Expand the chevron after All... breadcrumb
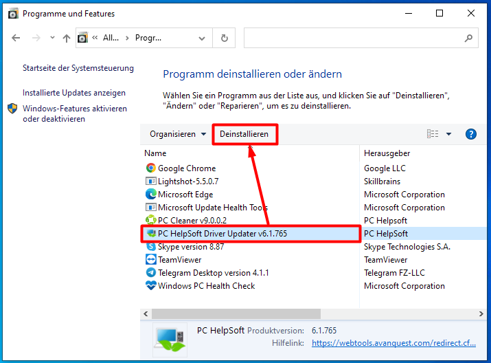This screenshot has width=491, height=363. click(127, 38)
